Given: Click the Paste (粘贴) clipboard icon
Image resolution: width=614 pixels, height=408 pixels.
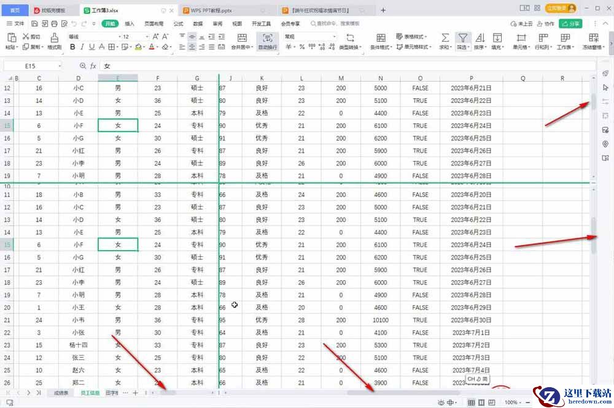Looking at the screenshot, I should [11, 37].
